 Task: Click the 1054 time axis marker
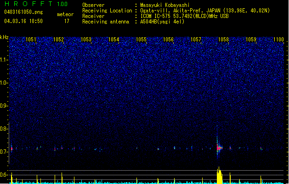[114, 39]
